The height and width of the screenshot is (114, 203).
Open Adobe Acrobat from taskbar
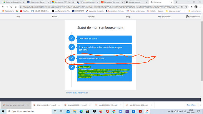[140, 111]
